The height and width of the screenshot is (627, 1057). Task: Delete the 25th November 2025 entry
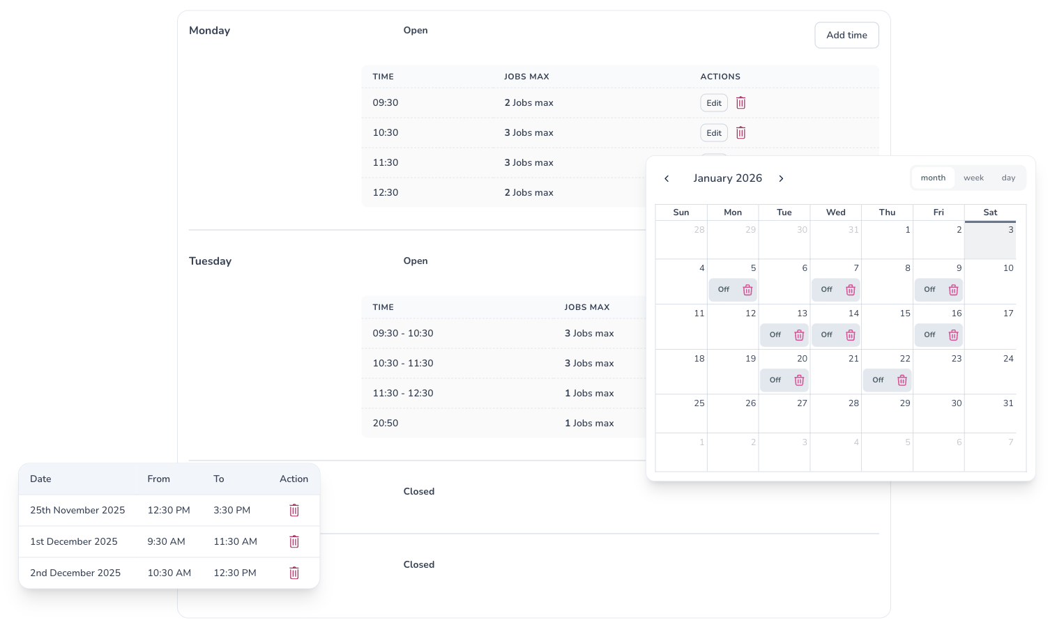(x=294, y=511)
